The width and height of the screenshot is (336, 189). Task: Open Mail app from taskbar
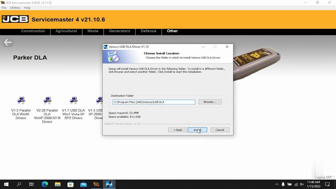click(83, 184)
